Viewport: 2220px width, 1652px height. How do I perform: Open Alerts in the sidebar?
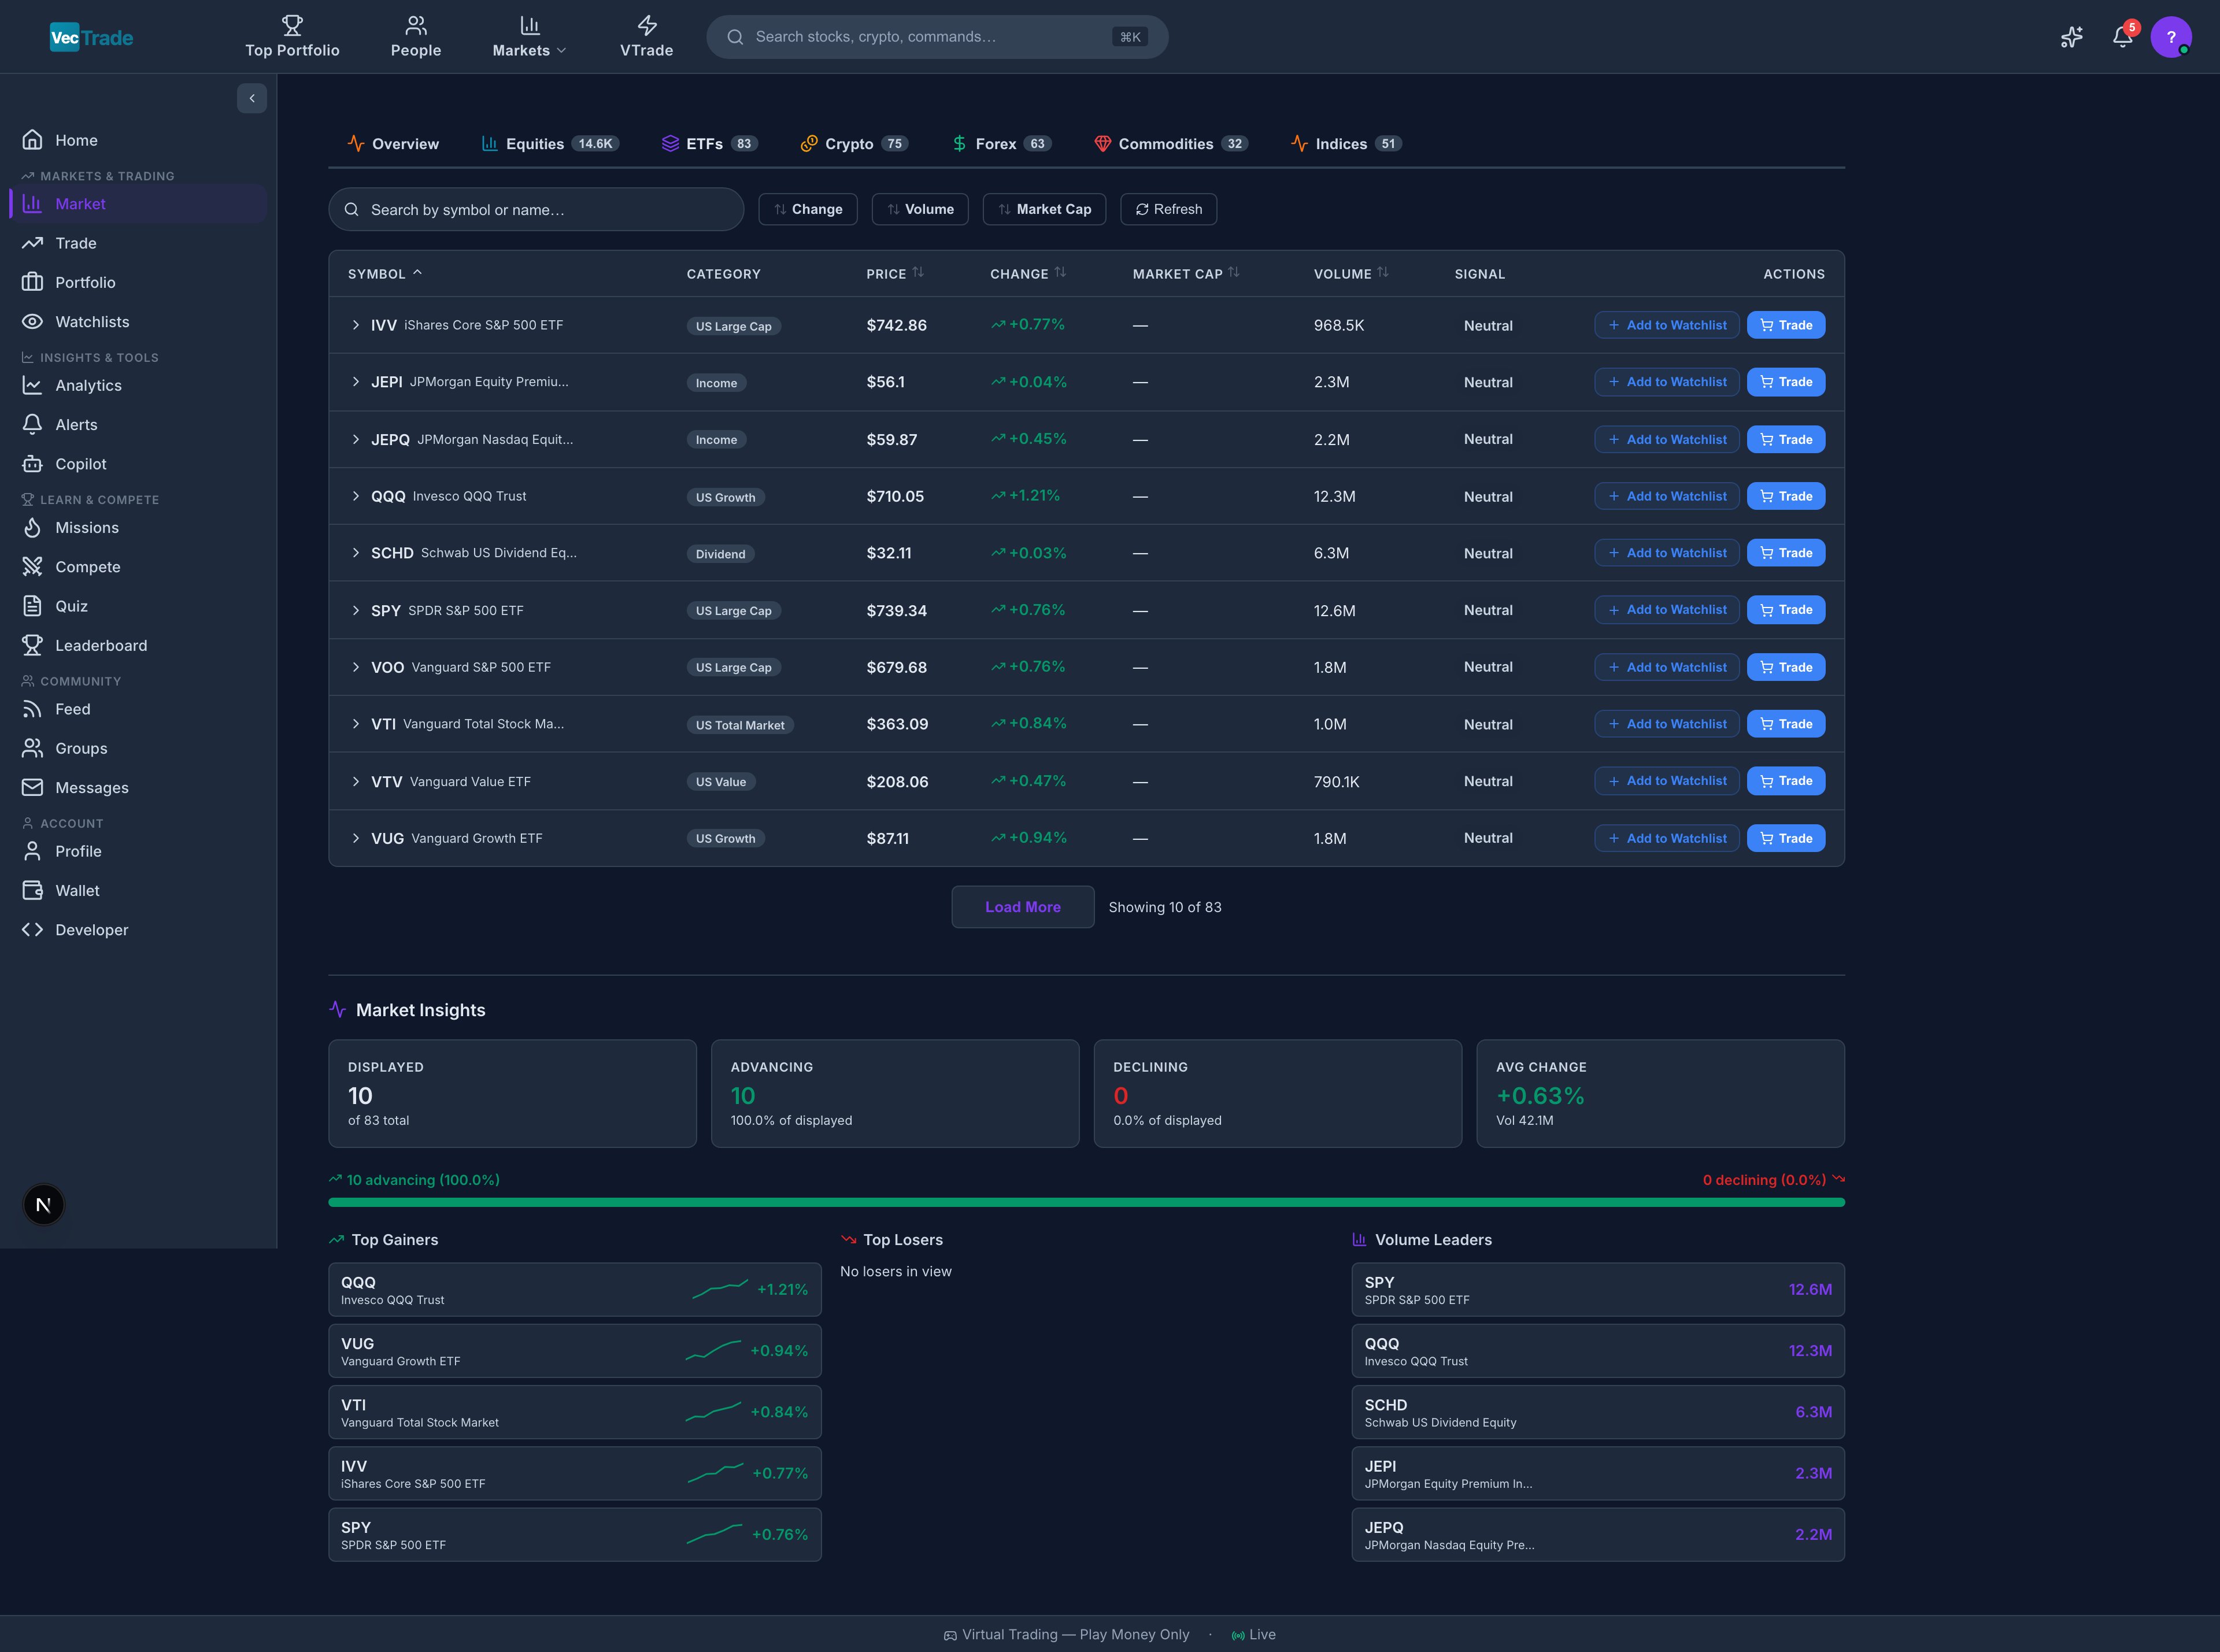[138, 425]
